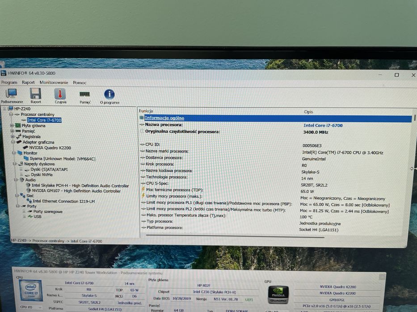The image size is (417, 312).
Task: Expand the Płyta główna tree node
Action: click(12, 125)
